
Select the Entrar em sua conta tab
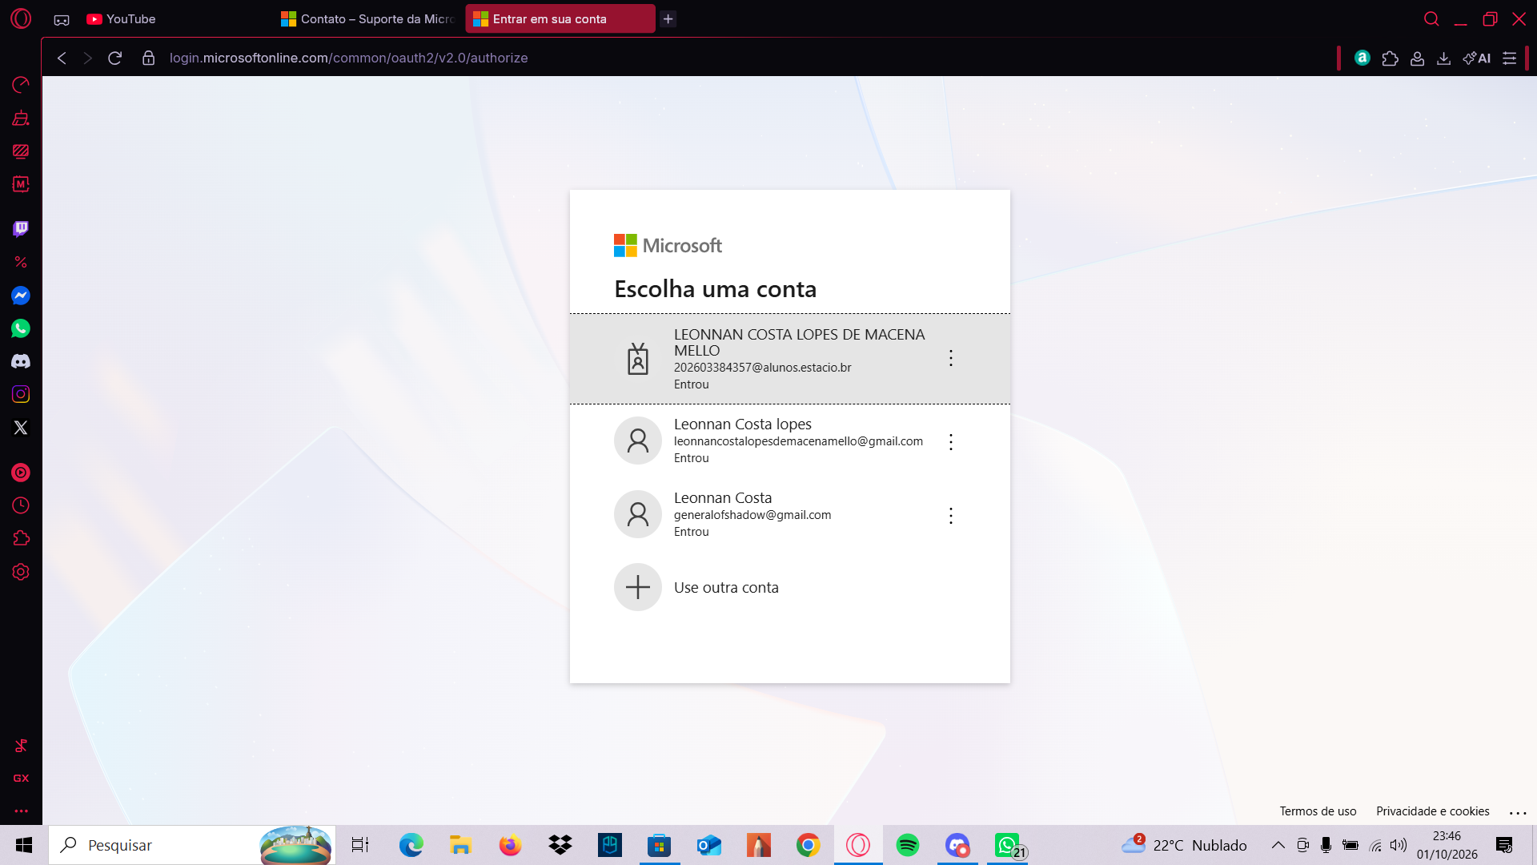tap(560, 18)
